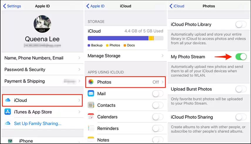Screen dimensions: 251x144
Task: Toggle Mail iCloud switch
Action: click(158, 94)
